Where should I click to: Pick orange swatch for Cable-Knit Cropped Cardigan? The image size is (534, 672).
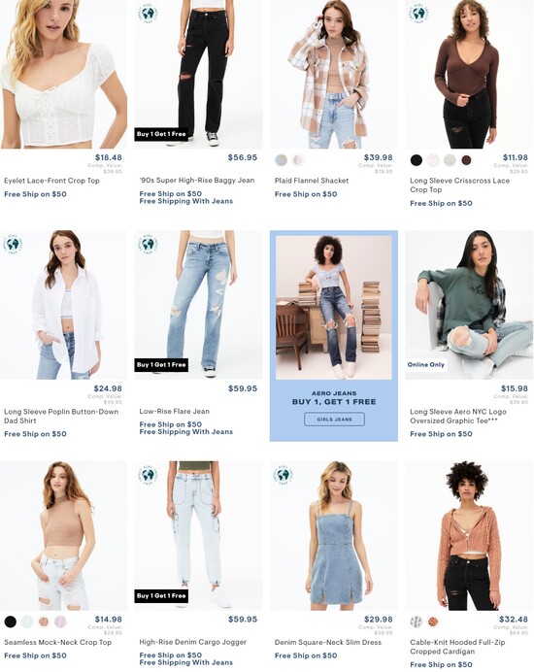(433, 622)
